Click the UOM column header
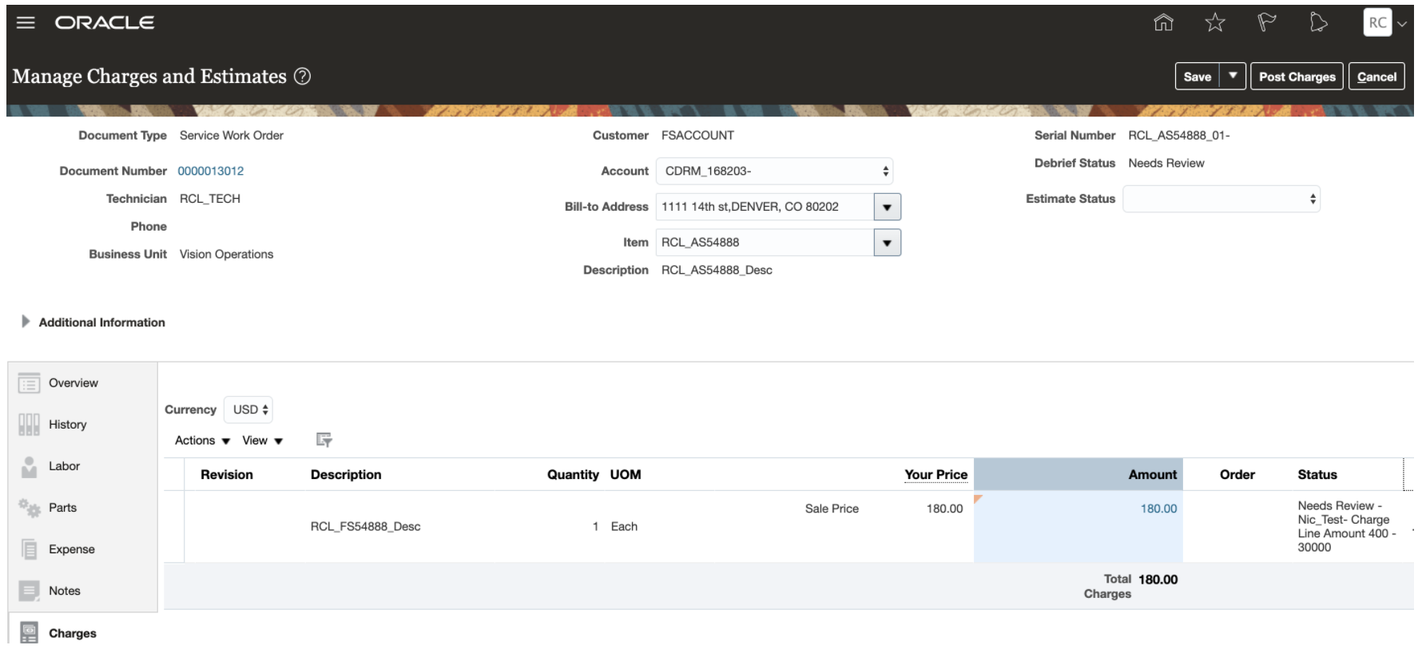1422x653 pixels. coord(626,474)
